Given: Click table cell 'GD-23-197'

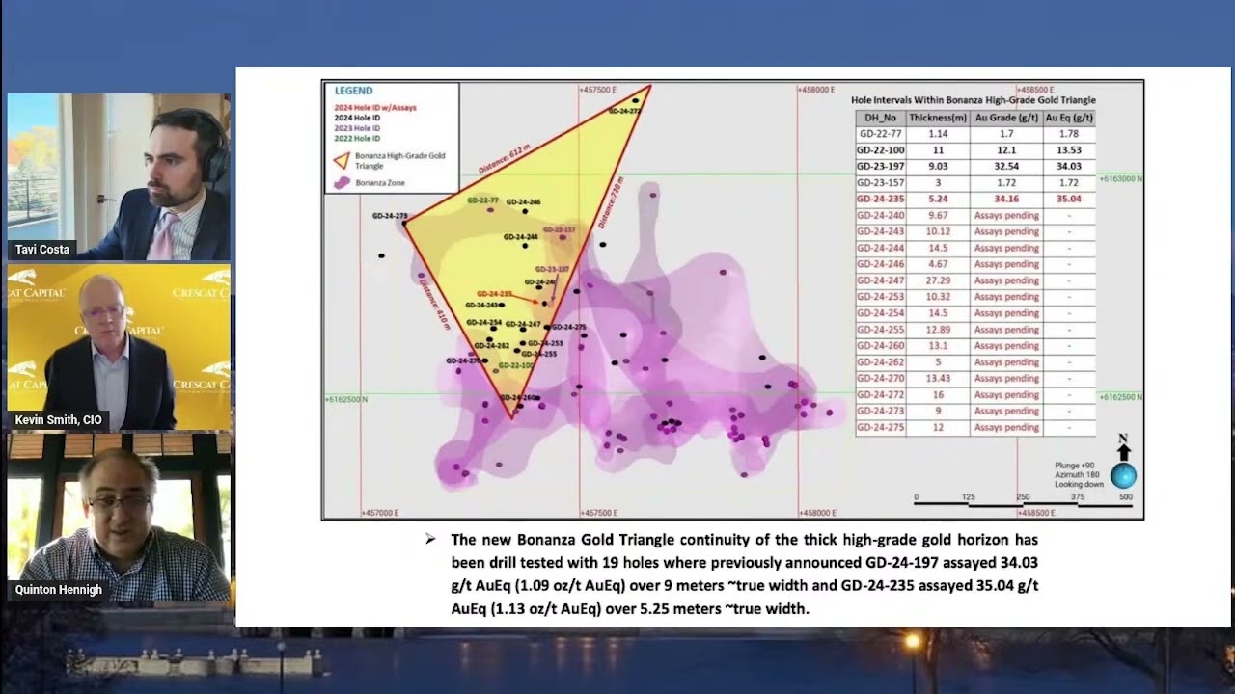Looking at the screenshot, I should 881,167.
